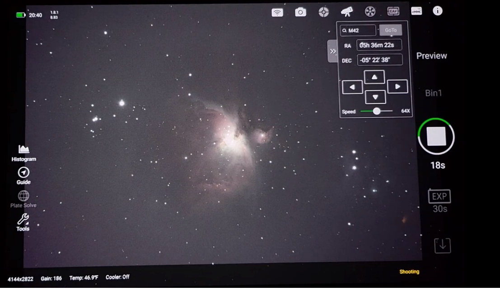Open the Histogram tool
This screenshot has height=296, width=500.
(23, 153)
